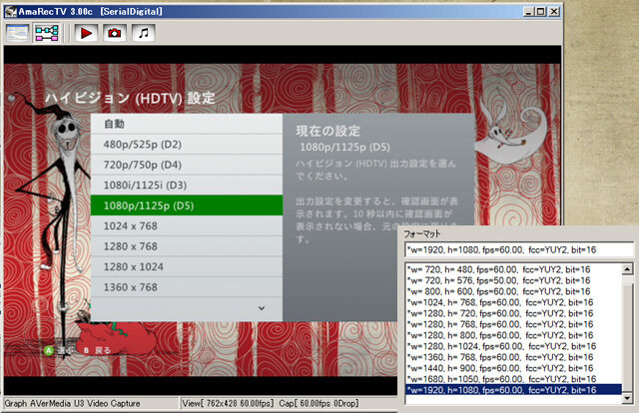The height and width of the screenshot is (413, 639).
Task: Click the 現在の設定 heading text
Action: pyautogui.click(x=328, y=131)
